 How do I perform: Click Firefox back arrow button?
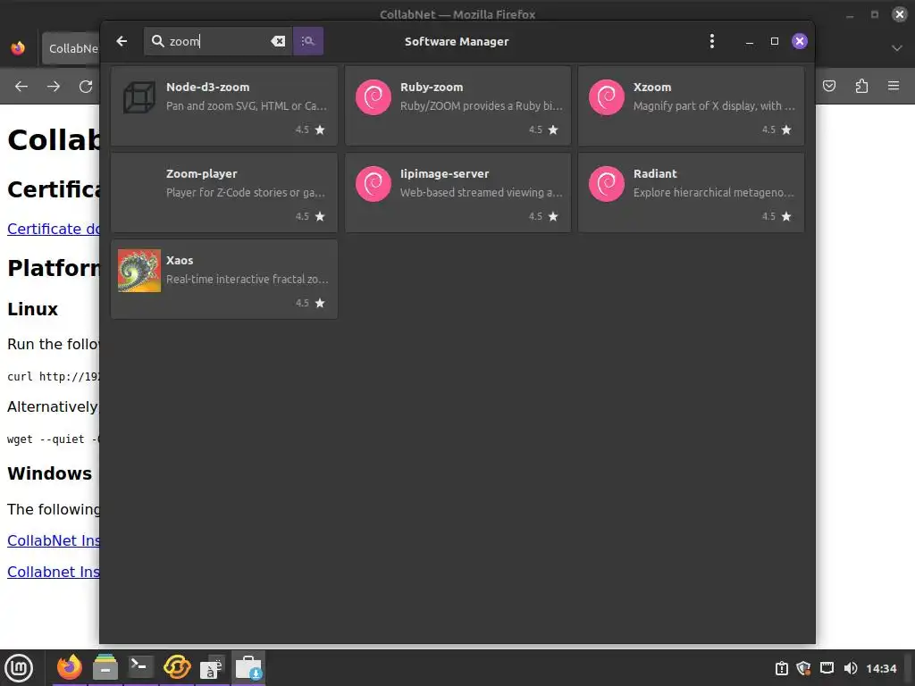(21, 87)
